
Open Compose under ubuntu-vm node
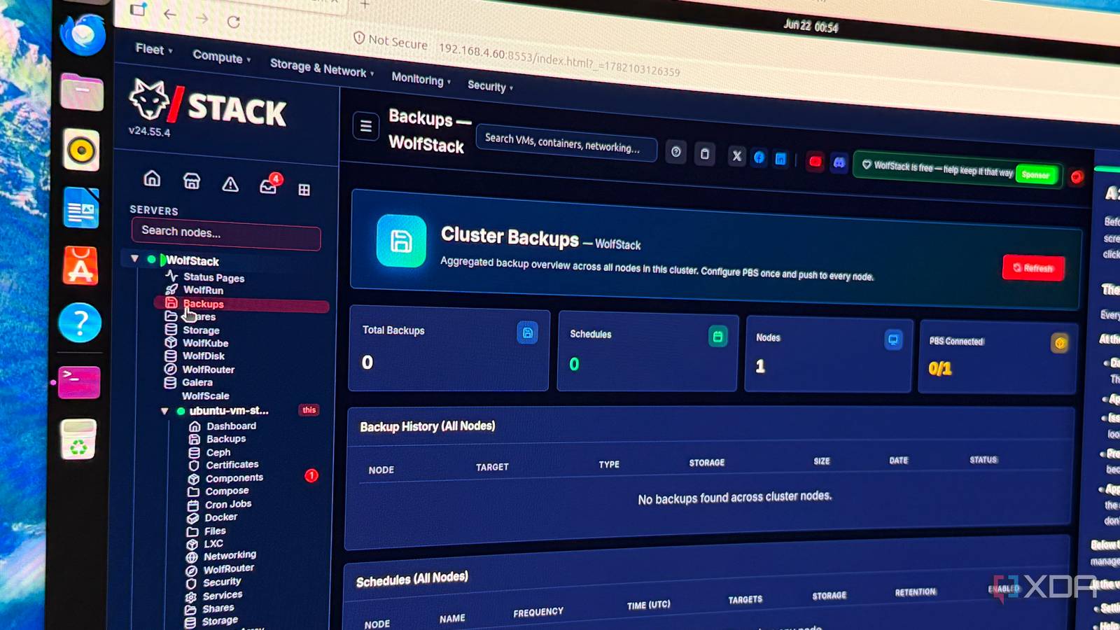[227, 491]
